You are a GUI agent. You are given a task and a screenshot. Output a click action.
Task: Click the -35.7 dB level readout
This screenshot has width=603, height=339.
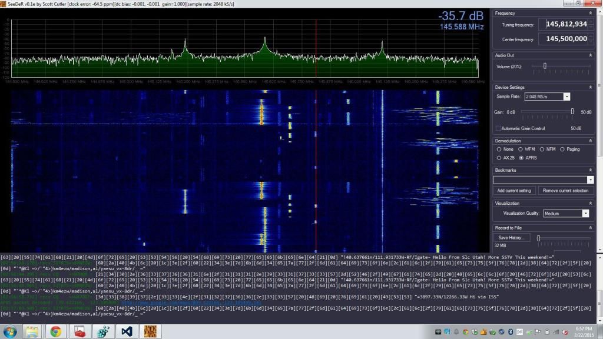click(x=460, y=16)
